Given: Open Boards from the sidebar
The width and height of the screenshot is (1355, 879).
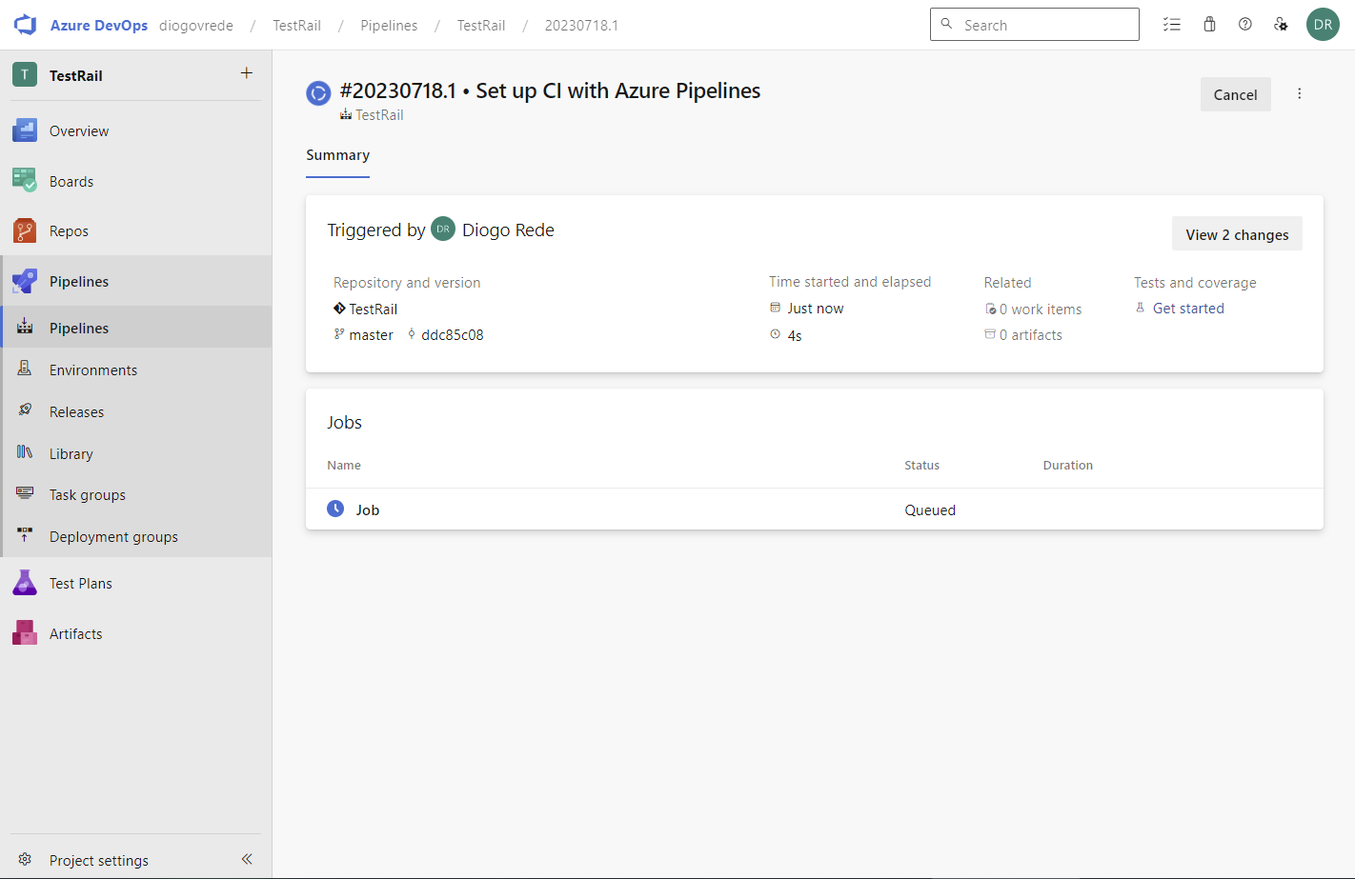Looking at the screenshot, I should (x=71, y=181).
